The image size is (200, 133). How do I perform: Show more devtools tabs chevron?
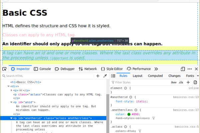[x=156, y=69]
